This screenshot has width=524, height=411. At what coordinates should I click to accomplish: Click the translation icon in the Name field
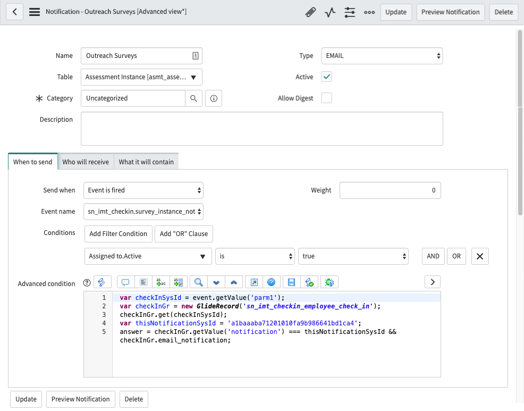pyautogui.click(x=196, y=56)
